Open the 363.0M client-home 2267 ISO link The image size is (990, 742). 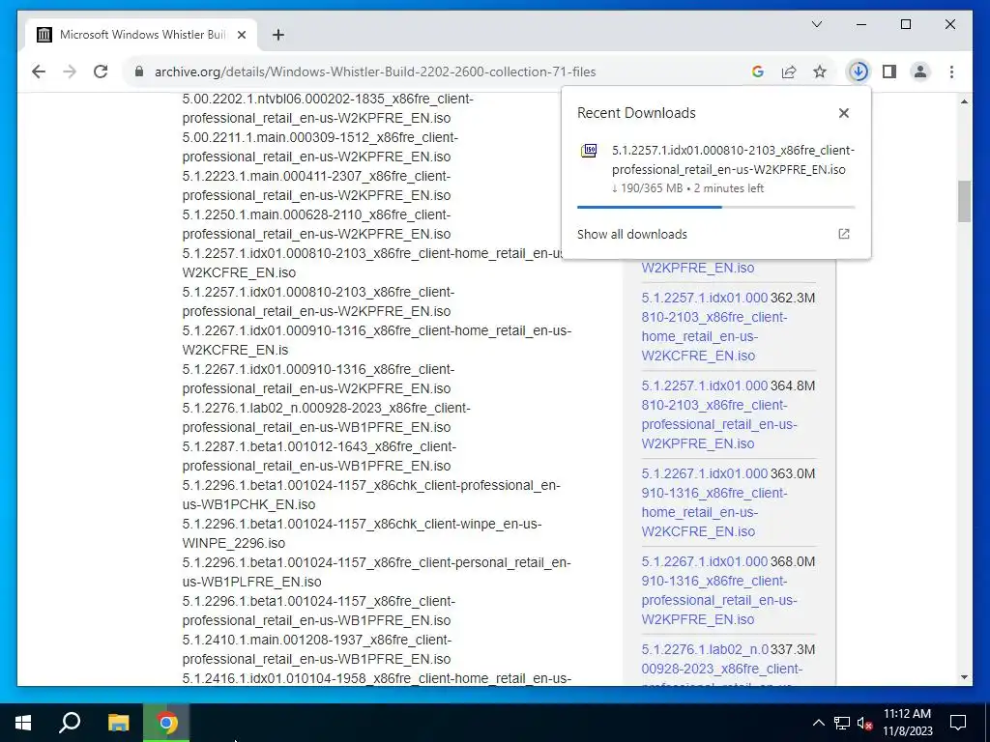714,502
